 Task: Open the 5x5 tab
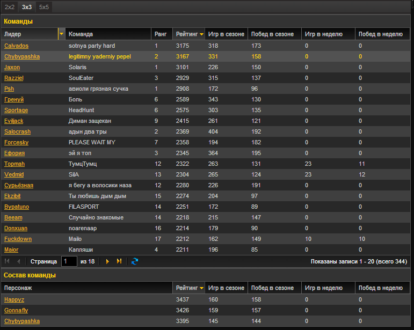[x=44, y=7]
